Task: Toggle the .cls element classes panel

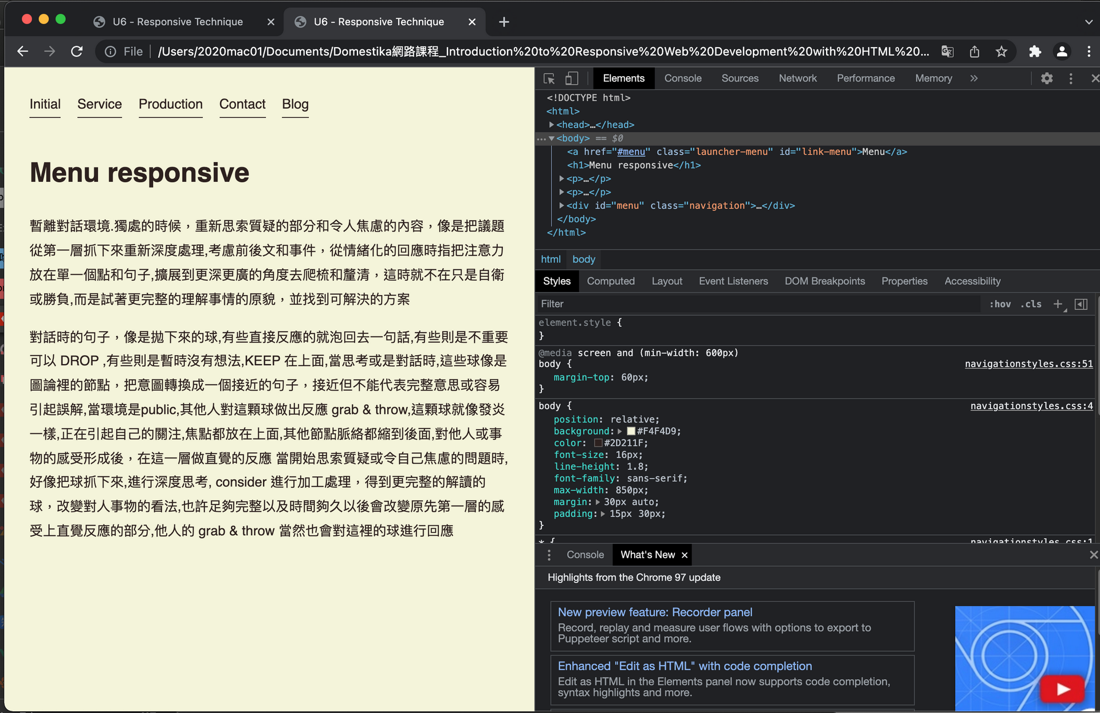Action: click(x=1031, y=304)
